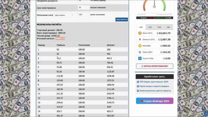Click the сумма пополнения input field
This screenshot has height=117, width=208.
84,15
